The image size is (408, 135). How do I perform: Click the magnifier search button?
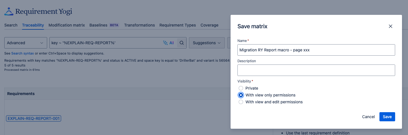(181, 43)
